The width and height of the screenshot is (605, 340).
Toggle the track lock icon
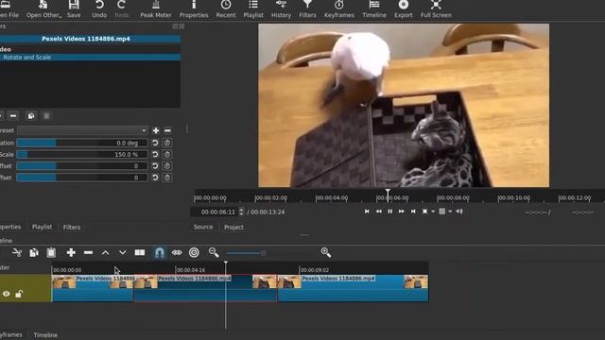pos(19,294)
